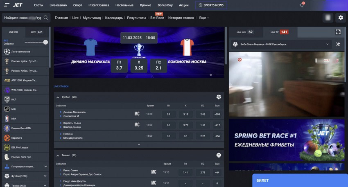348x187 pixels.
Task: Go to Календарь page
Action: [x=114, y=18]
